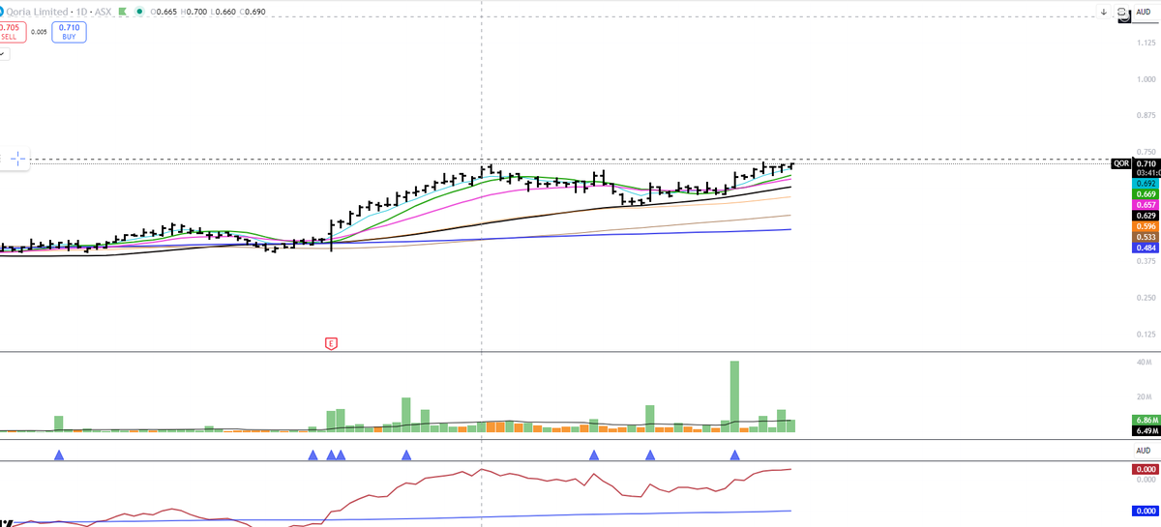This screenshot has width=1161, height=527.
Task: Click the 0.005 spread value
Action: point(37,32)
